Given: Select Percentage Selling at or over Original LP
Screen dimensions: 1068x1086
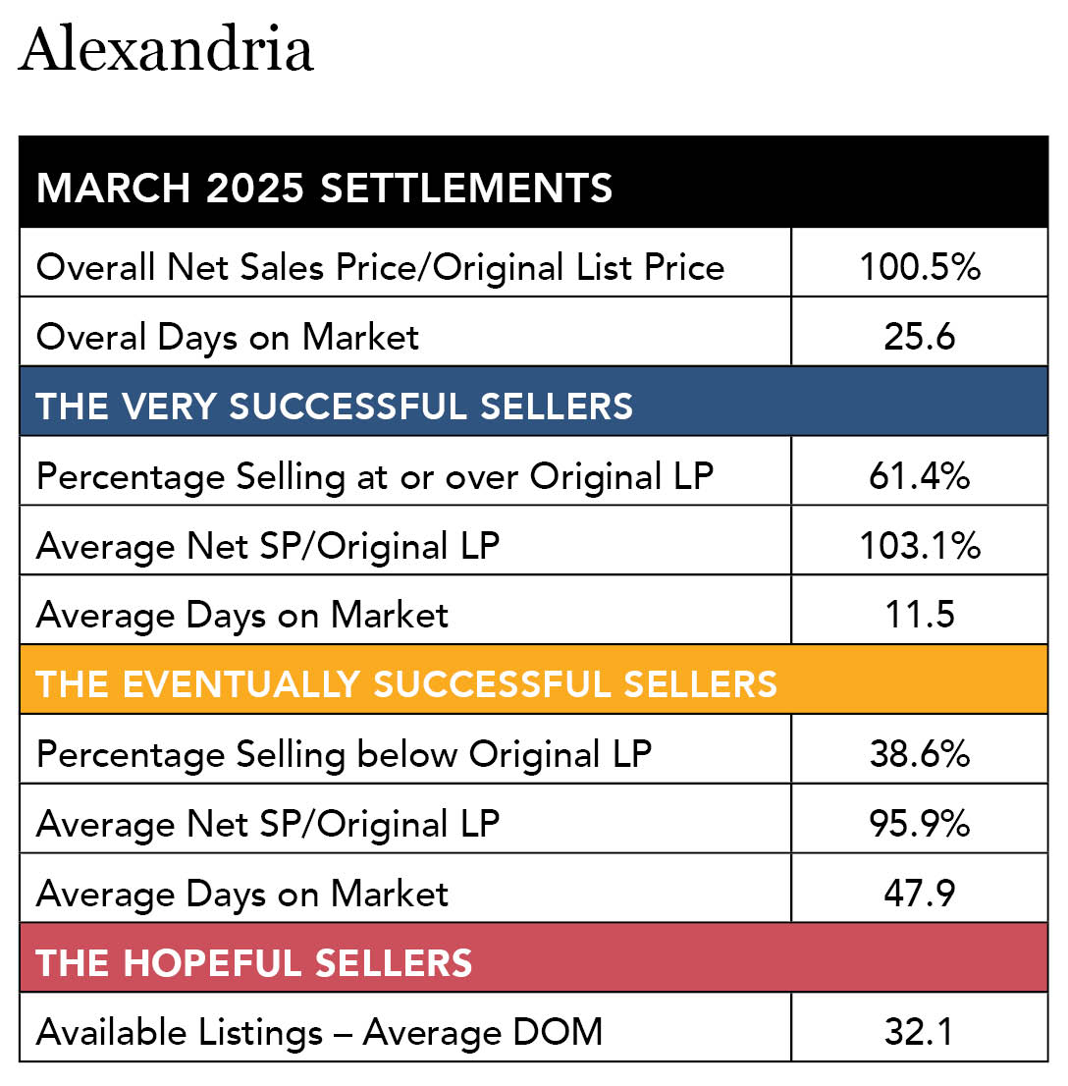Looking at the screenshot, I should click(374, 476).
